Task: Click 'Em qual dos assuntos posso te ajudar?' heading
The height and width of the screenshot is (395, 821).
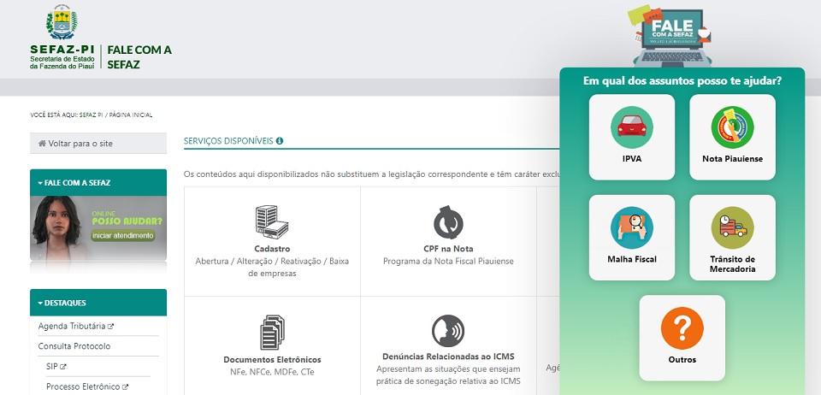Action: pyautogui.click(x=682, y=81)
